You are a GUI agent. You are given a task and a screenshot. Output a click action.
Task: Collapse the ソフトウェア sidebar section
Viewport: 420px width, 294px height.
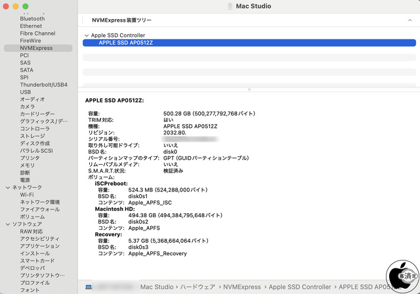(7, 224)
